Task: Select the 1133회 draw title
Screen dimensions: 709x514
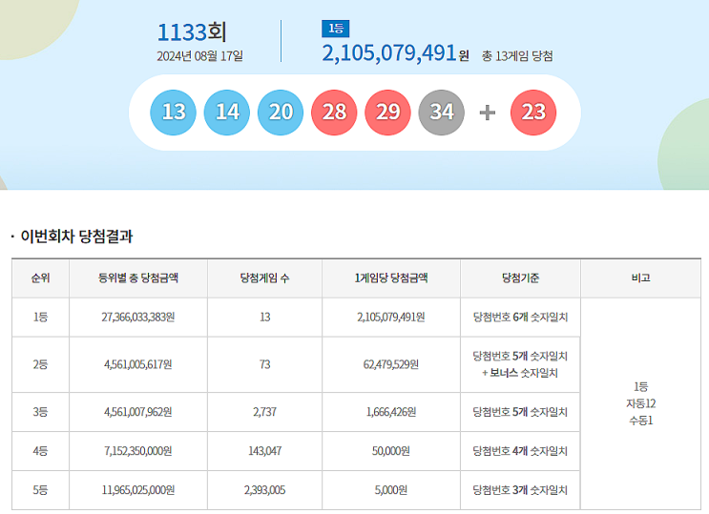Action: (192, 32)
